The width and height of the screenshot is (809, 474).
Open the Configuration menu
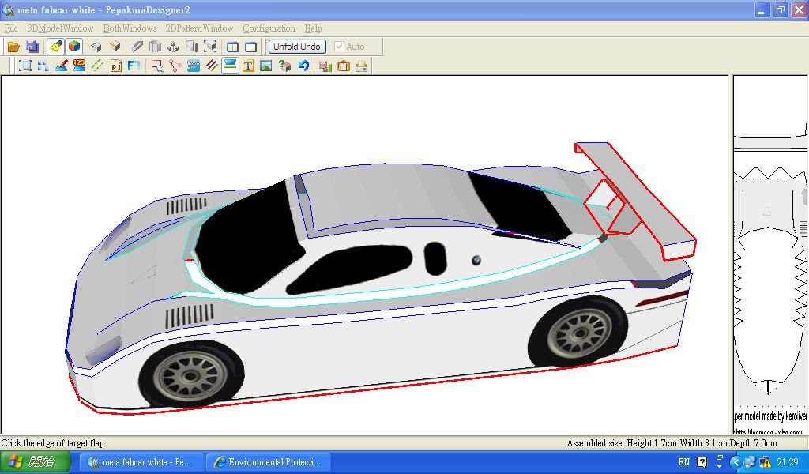[x=269, y=28]
